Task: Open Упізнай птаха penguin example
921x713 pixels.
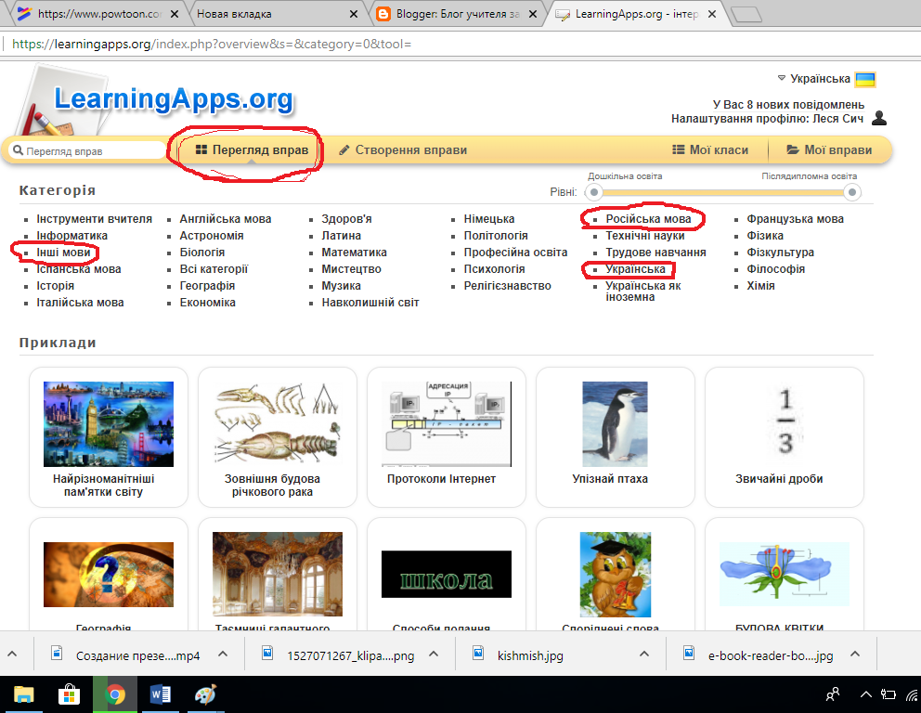Action: (x=616, y=437)
